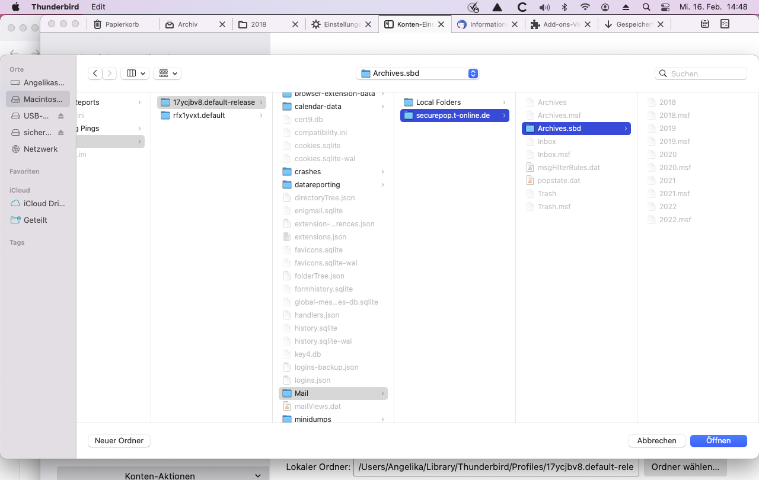The image size is (759, 480).
Task: Expand the Archives.sbd folder chevron
Action: pos(626,129)
